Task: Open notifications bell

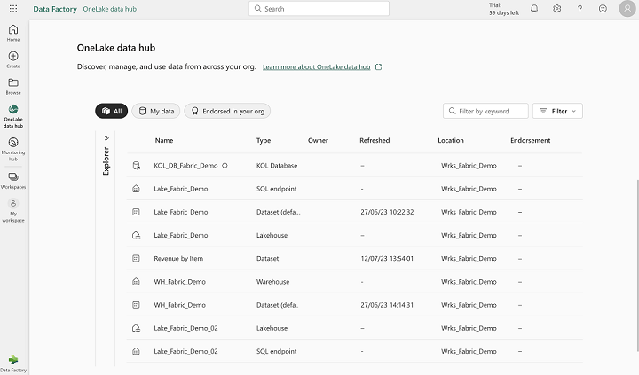Action: pos(534,9)
